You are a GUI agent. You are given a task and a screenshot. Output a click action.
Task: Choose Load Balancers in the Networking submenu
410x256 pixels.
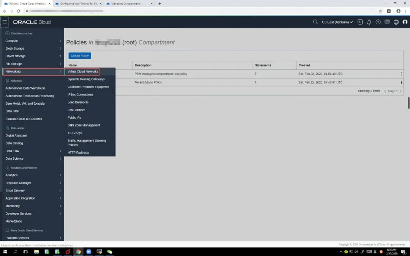pos(78,102)
